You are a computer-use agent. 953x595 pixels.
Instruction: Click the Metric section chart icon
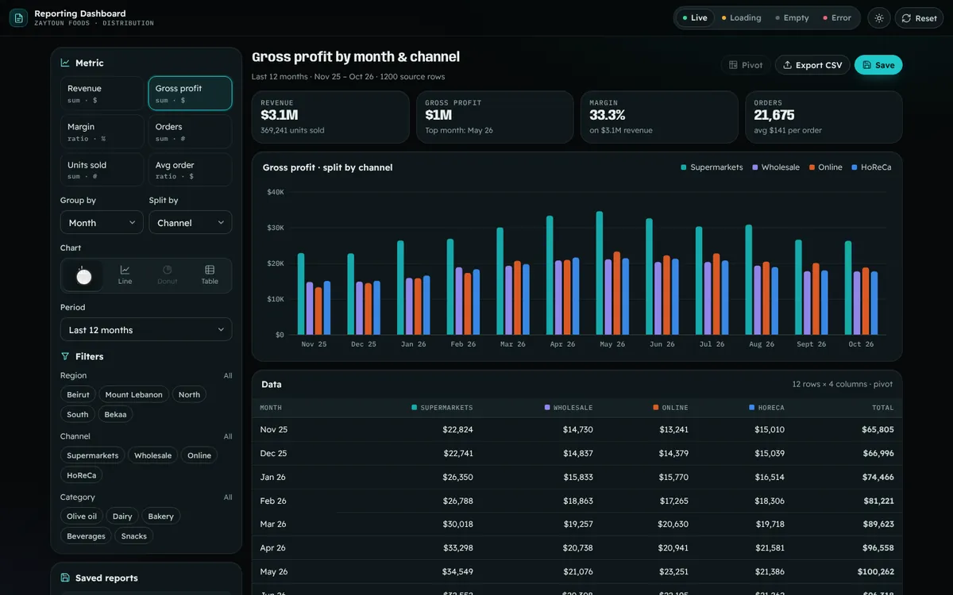(x=65, y=63)
